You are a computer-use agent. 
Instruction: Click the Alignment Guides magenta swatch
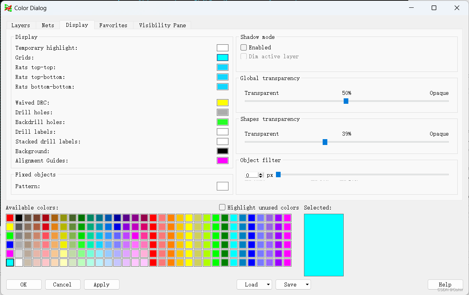pyautogui.click(x=222, y=161)
